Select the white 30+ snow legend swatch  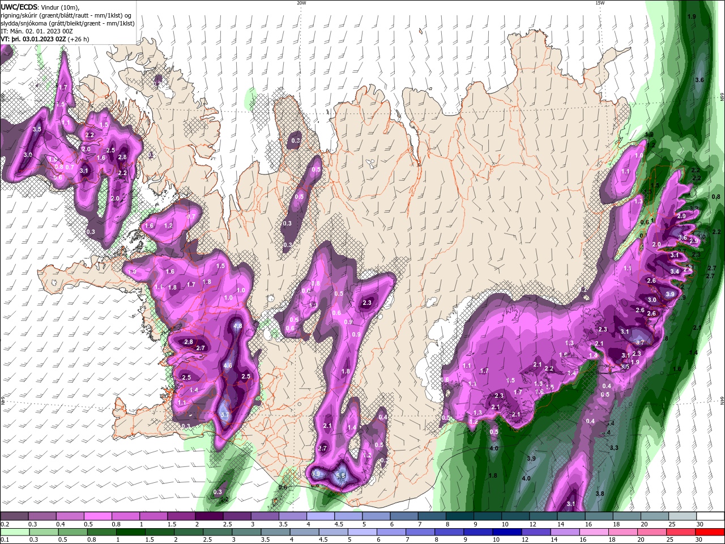(710, 516)
